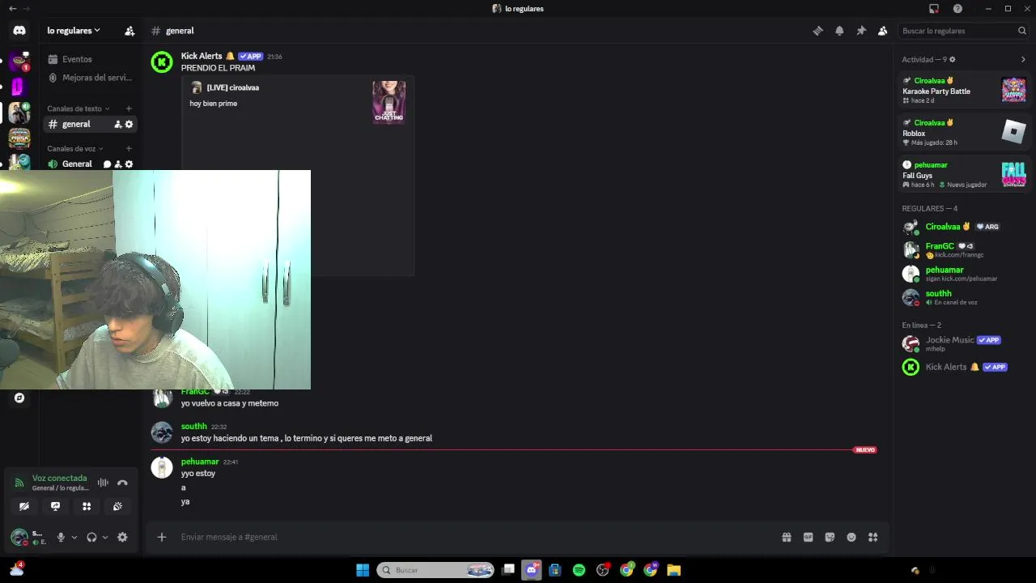Open settings gear for general text channel
Screen dimensions: 1036x583
(x=129, y=124)
